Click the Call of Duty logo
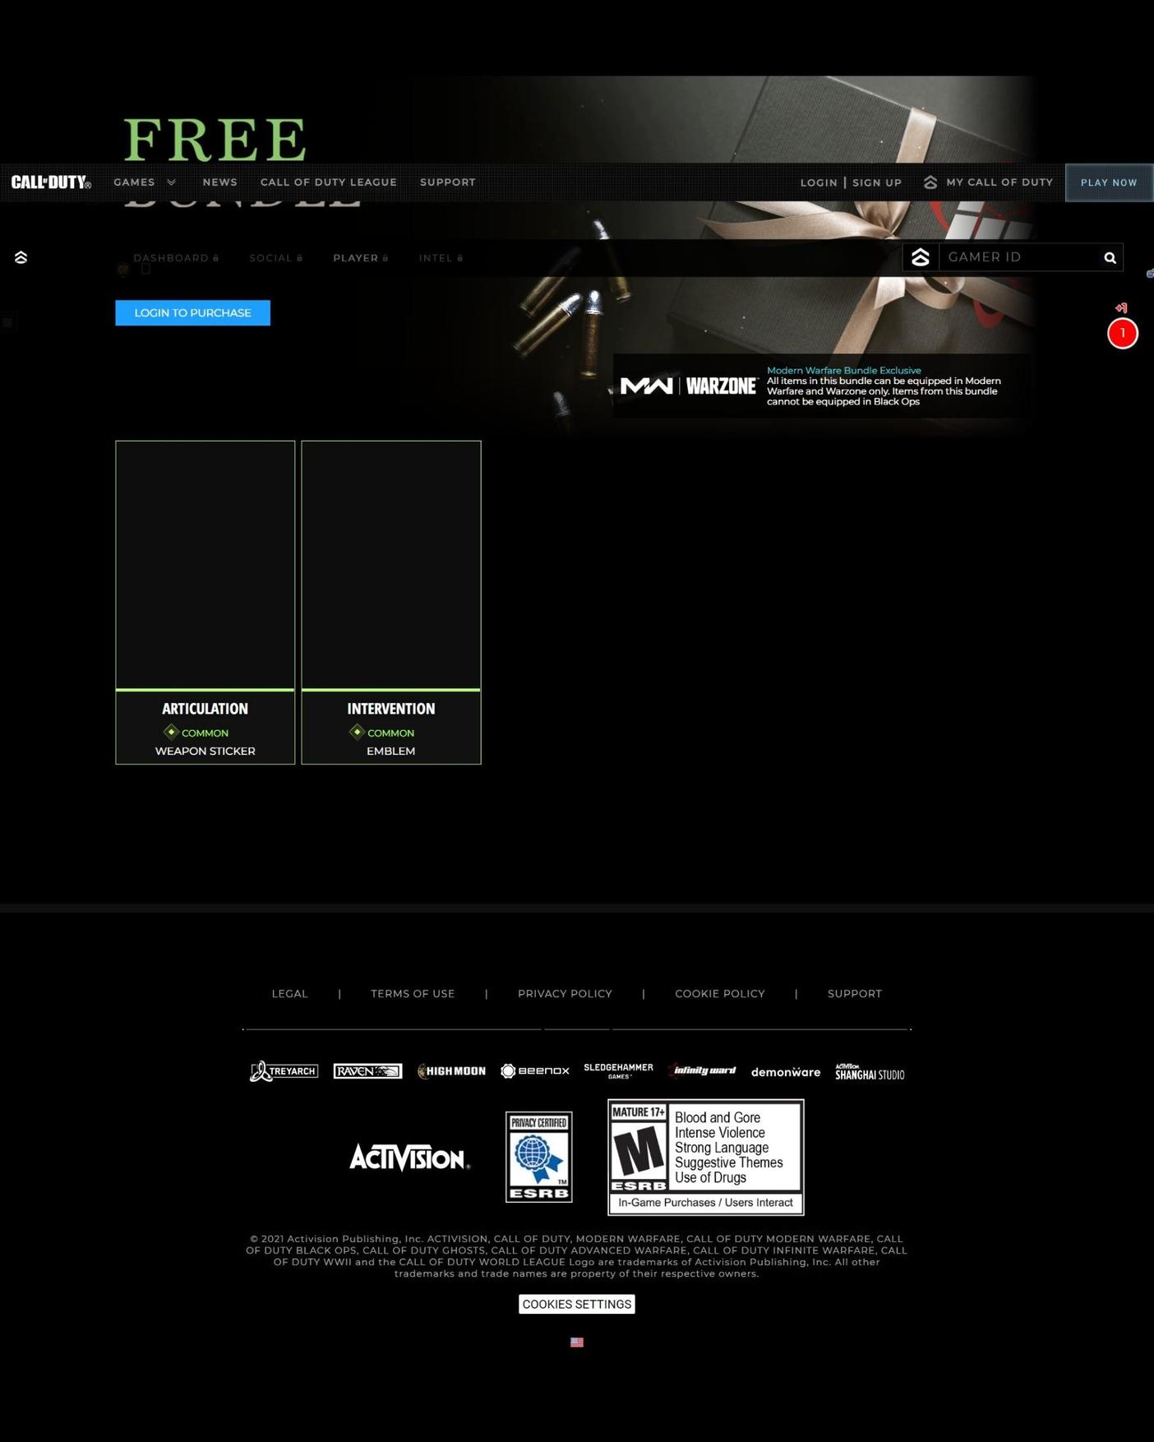Viewport: 1154px width, 1442px height. point(51,183)
